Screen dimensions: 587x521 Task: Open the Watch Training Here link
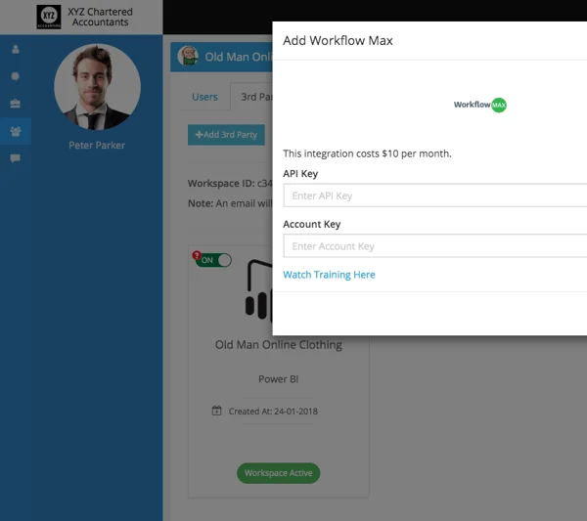point(329,275)
